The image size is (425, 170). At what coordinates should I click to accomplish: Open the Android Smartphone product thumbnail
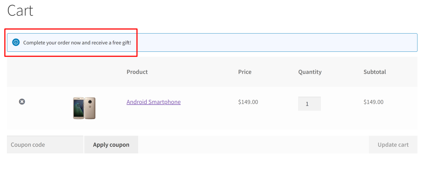84,108
